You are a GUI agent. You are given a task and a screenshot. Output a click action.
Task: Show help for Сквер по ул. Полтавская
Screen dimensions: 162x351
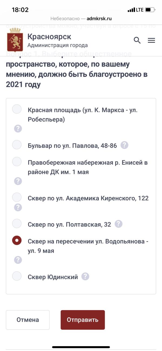pos(119,224)
